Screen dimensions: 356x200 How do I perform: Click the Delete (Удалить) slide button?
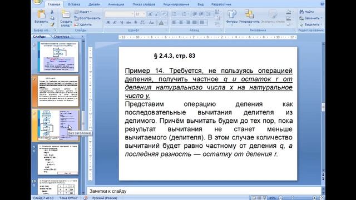click(x=83, y=24)
